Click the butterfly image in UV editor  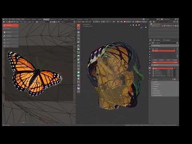point(35,74)
